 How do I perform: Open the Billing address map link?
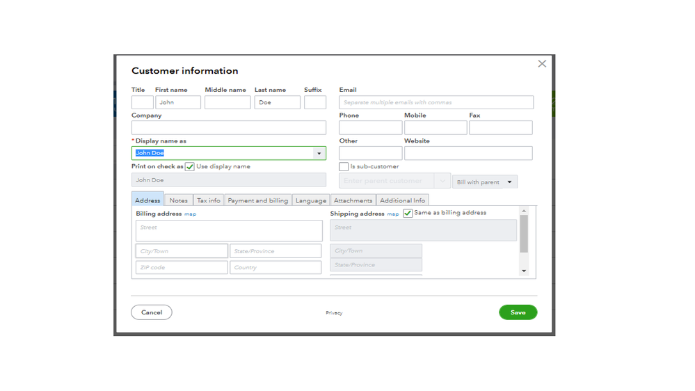[x=190, y=214]
